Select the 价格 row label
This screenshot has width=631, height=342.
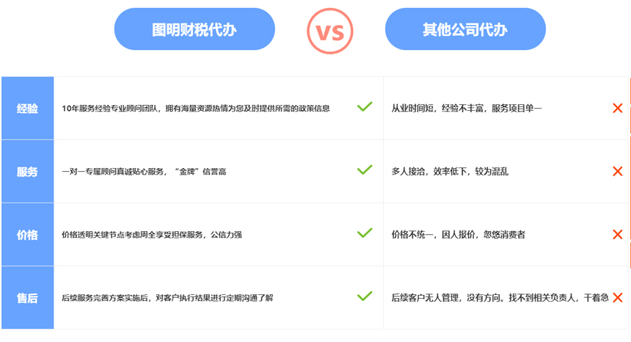[27, 235]
